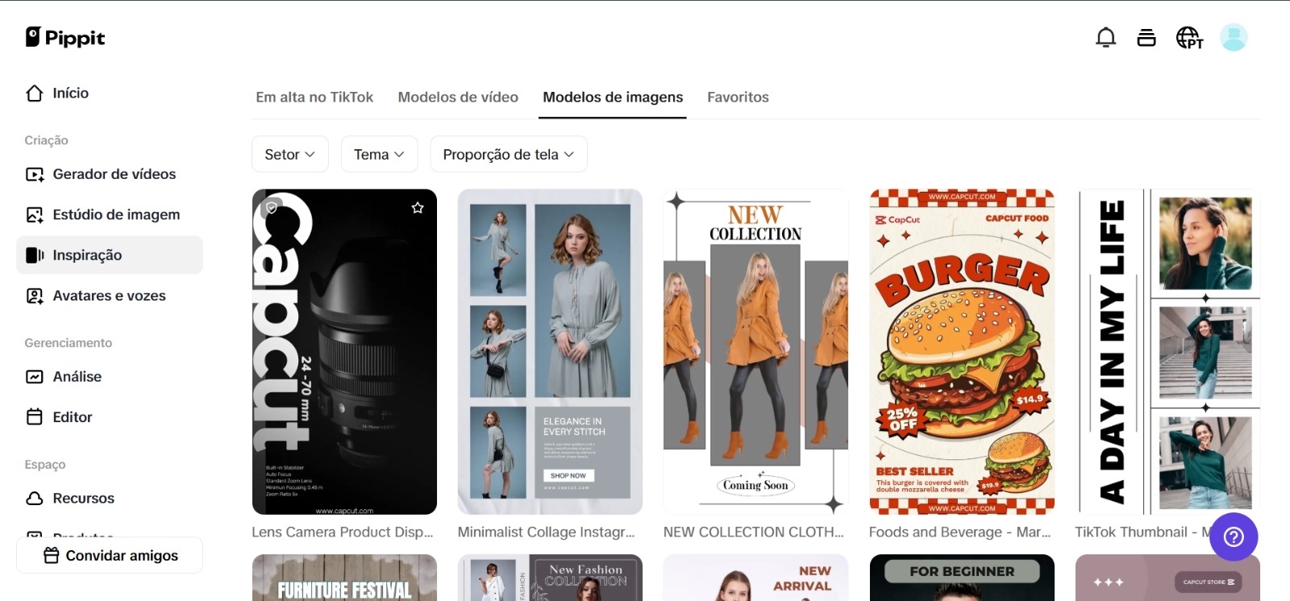
Task: Click the notifications bell icon
Action: click(x=1105, y=38)
